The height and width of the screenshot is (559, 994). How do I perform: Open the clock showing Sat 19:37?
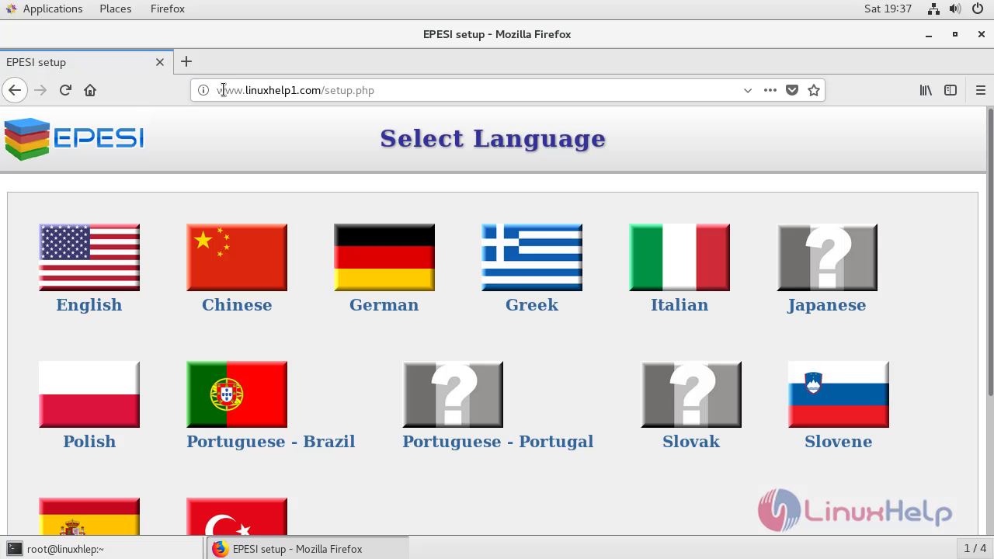888,9
